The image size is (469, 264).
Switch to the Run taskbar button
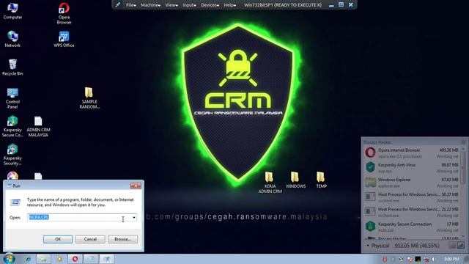click(106, 259)
